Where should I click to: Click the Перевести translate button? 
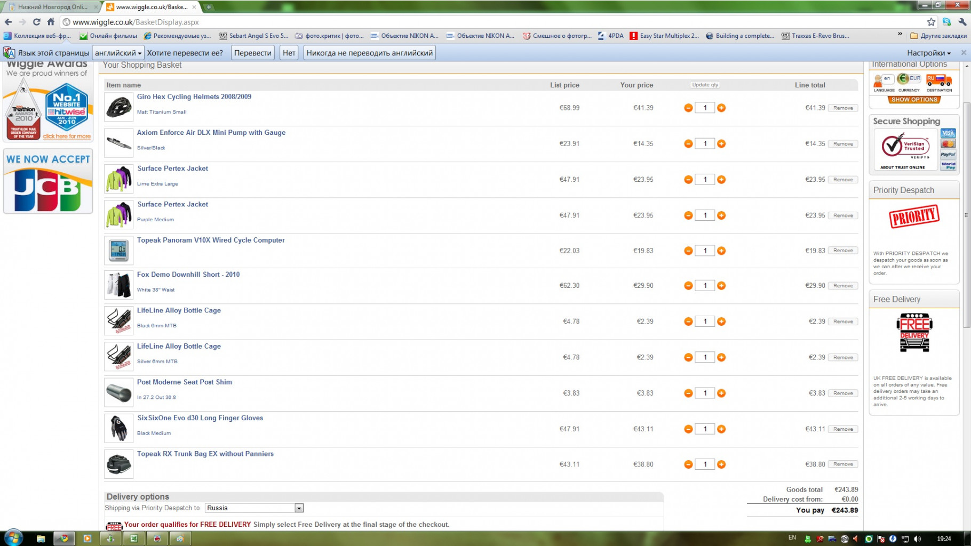(x=253, y=53)
